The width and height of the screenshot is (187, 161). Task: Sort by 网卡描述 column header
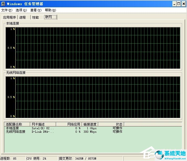coord(43,124)
